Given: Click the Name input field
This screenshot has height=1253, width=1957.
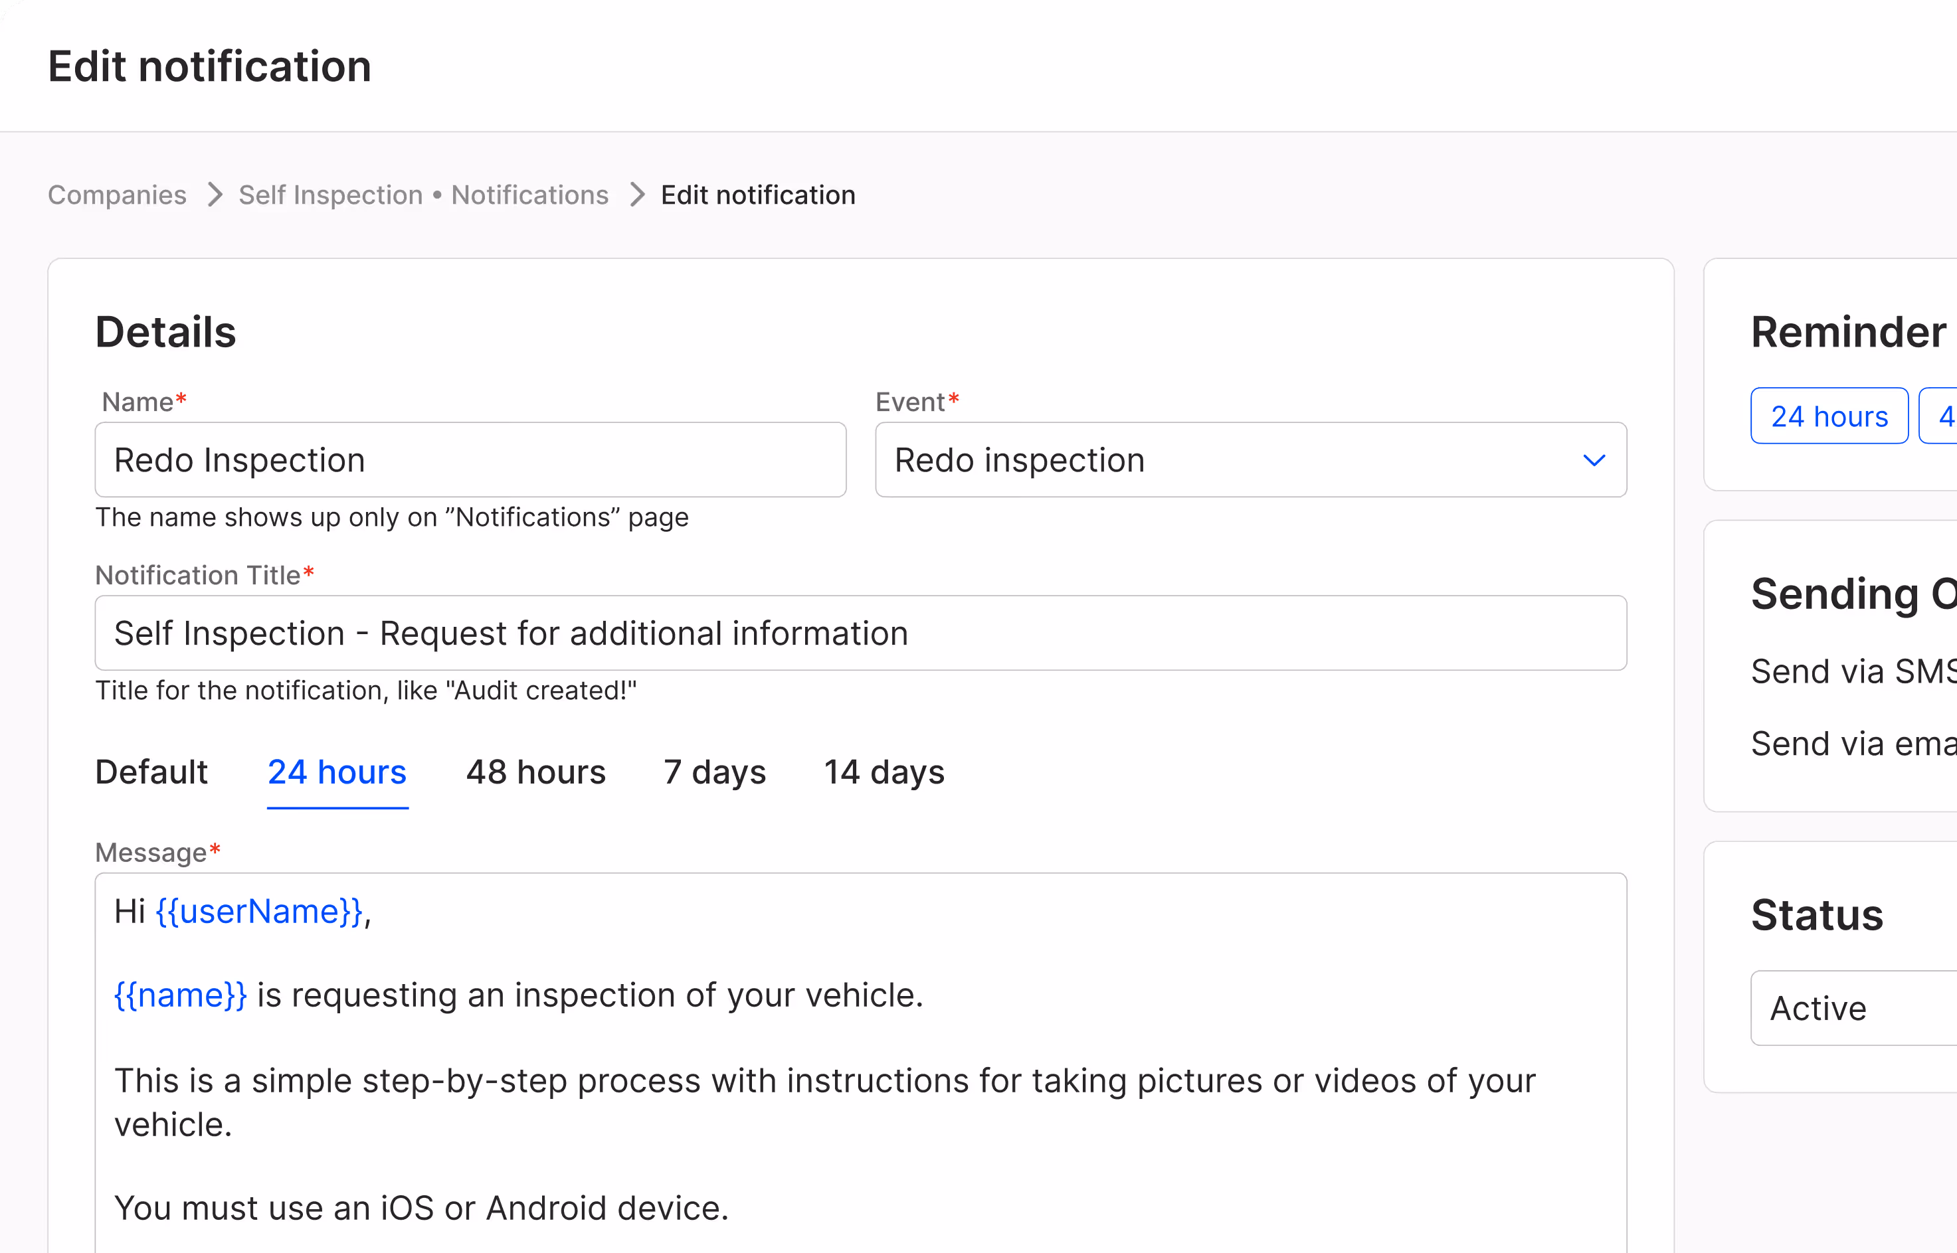Looking at the screenshot, I should (470, 459).
